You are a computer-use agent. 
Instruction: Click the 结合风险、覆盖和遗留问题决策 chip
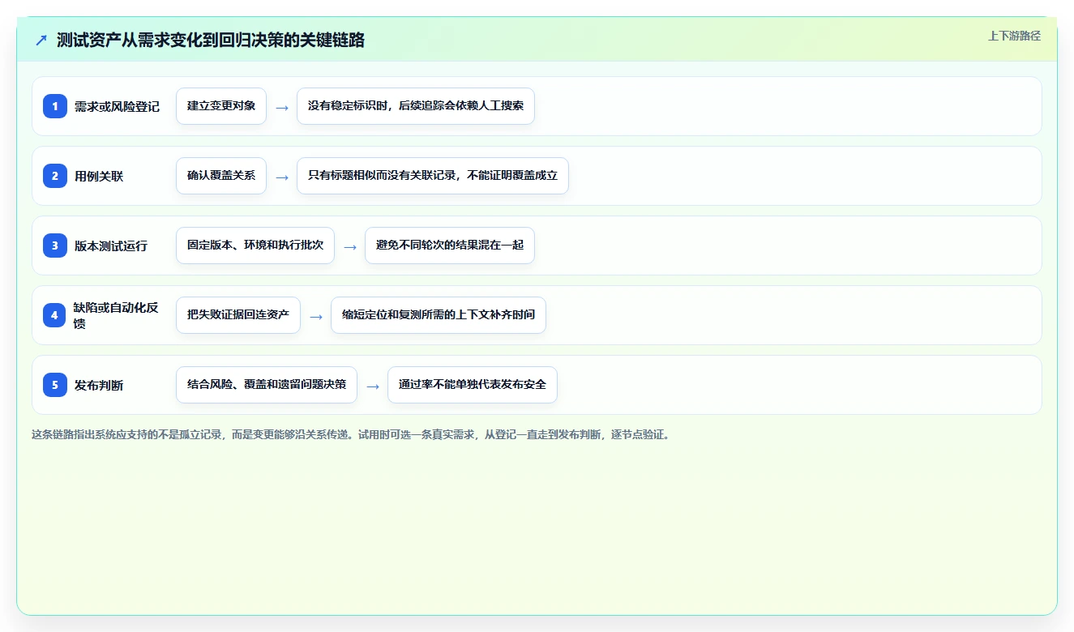point(267,385)
